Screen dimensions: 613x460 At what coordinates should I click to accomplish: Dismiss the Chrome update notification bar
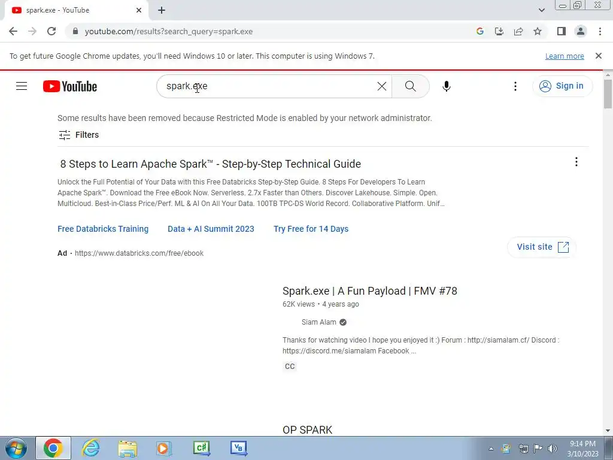[x=599, y=56]
